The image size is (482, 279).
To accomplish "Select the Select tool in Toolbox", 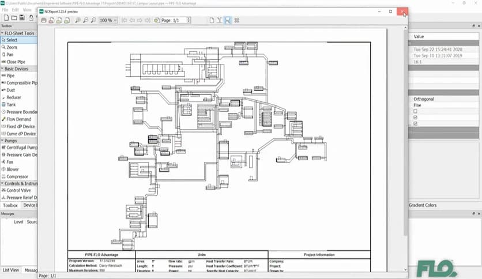I will coord(18,40).
